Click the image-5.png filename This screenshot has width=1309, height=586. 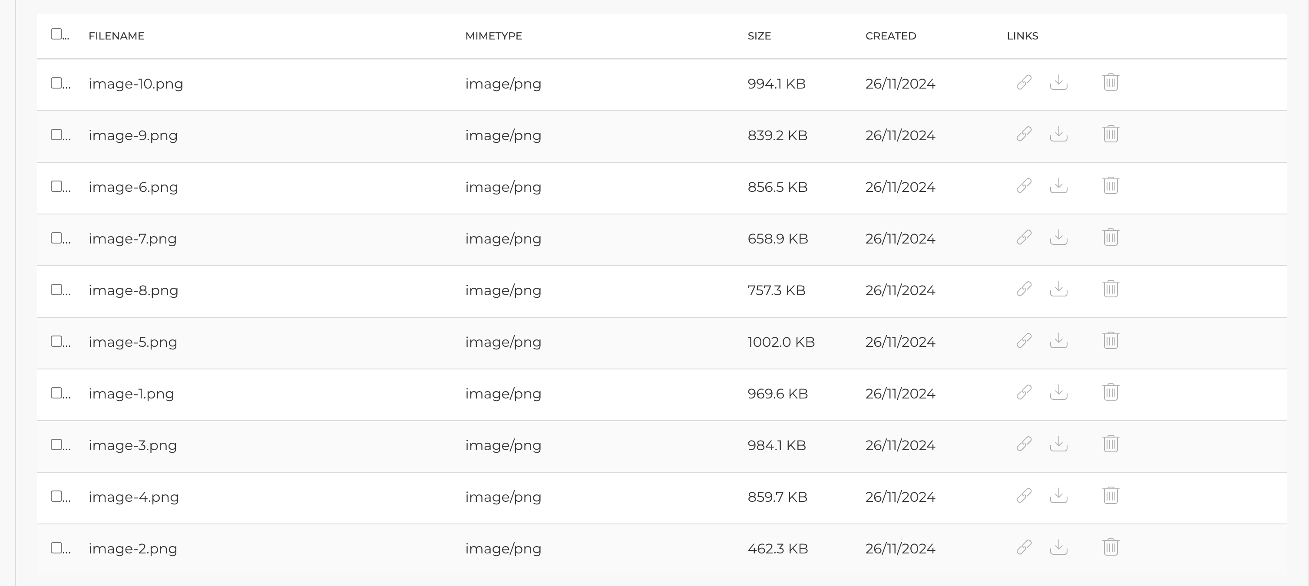click(132, 342)
